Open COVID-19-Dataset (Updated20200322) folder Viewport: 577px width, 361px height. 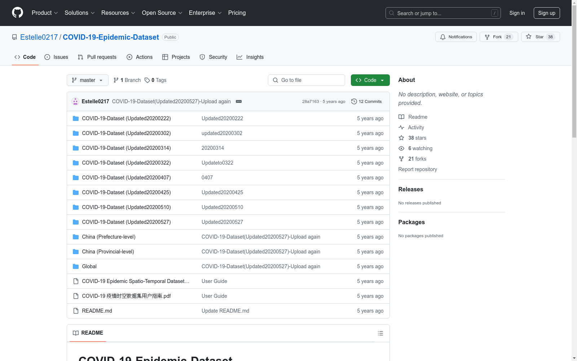point(126,163)
